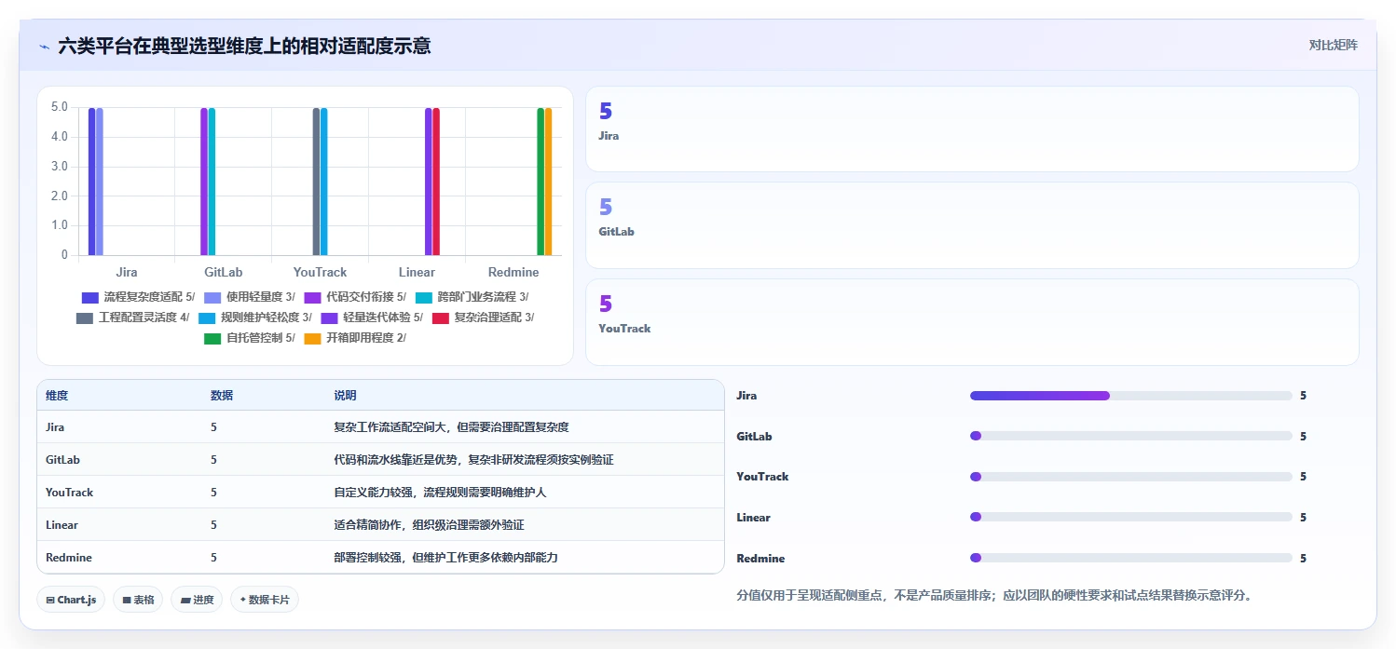Click the gray 工程配置灵活度 bar for YouTrack
1396x649 pixels.
pyautogui.click(x=316, y=182)
